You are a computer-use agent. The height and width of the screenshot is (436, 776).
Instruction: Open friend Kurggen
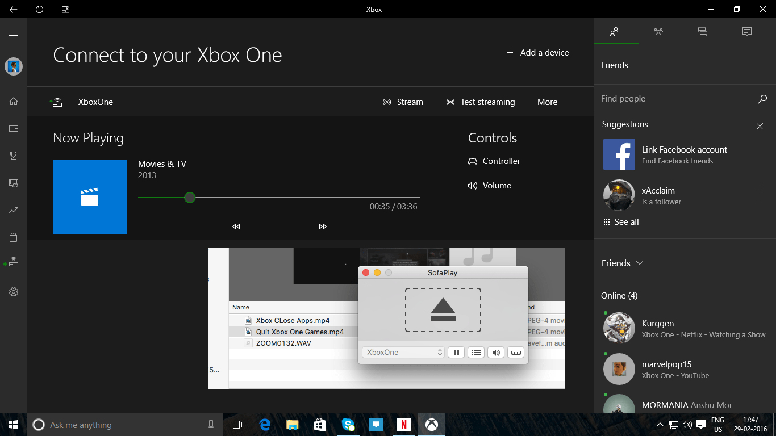[685, 328]
